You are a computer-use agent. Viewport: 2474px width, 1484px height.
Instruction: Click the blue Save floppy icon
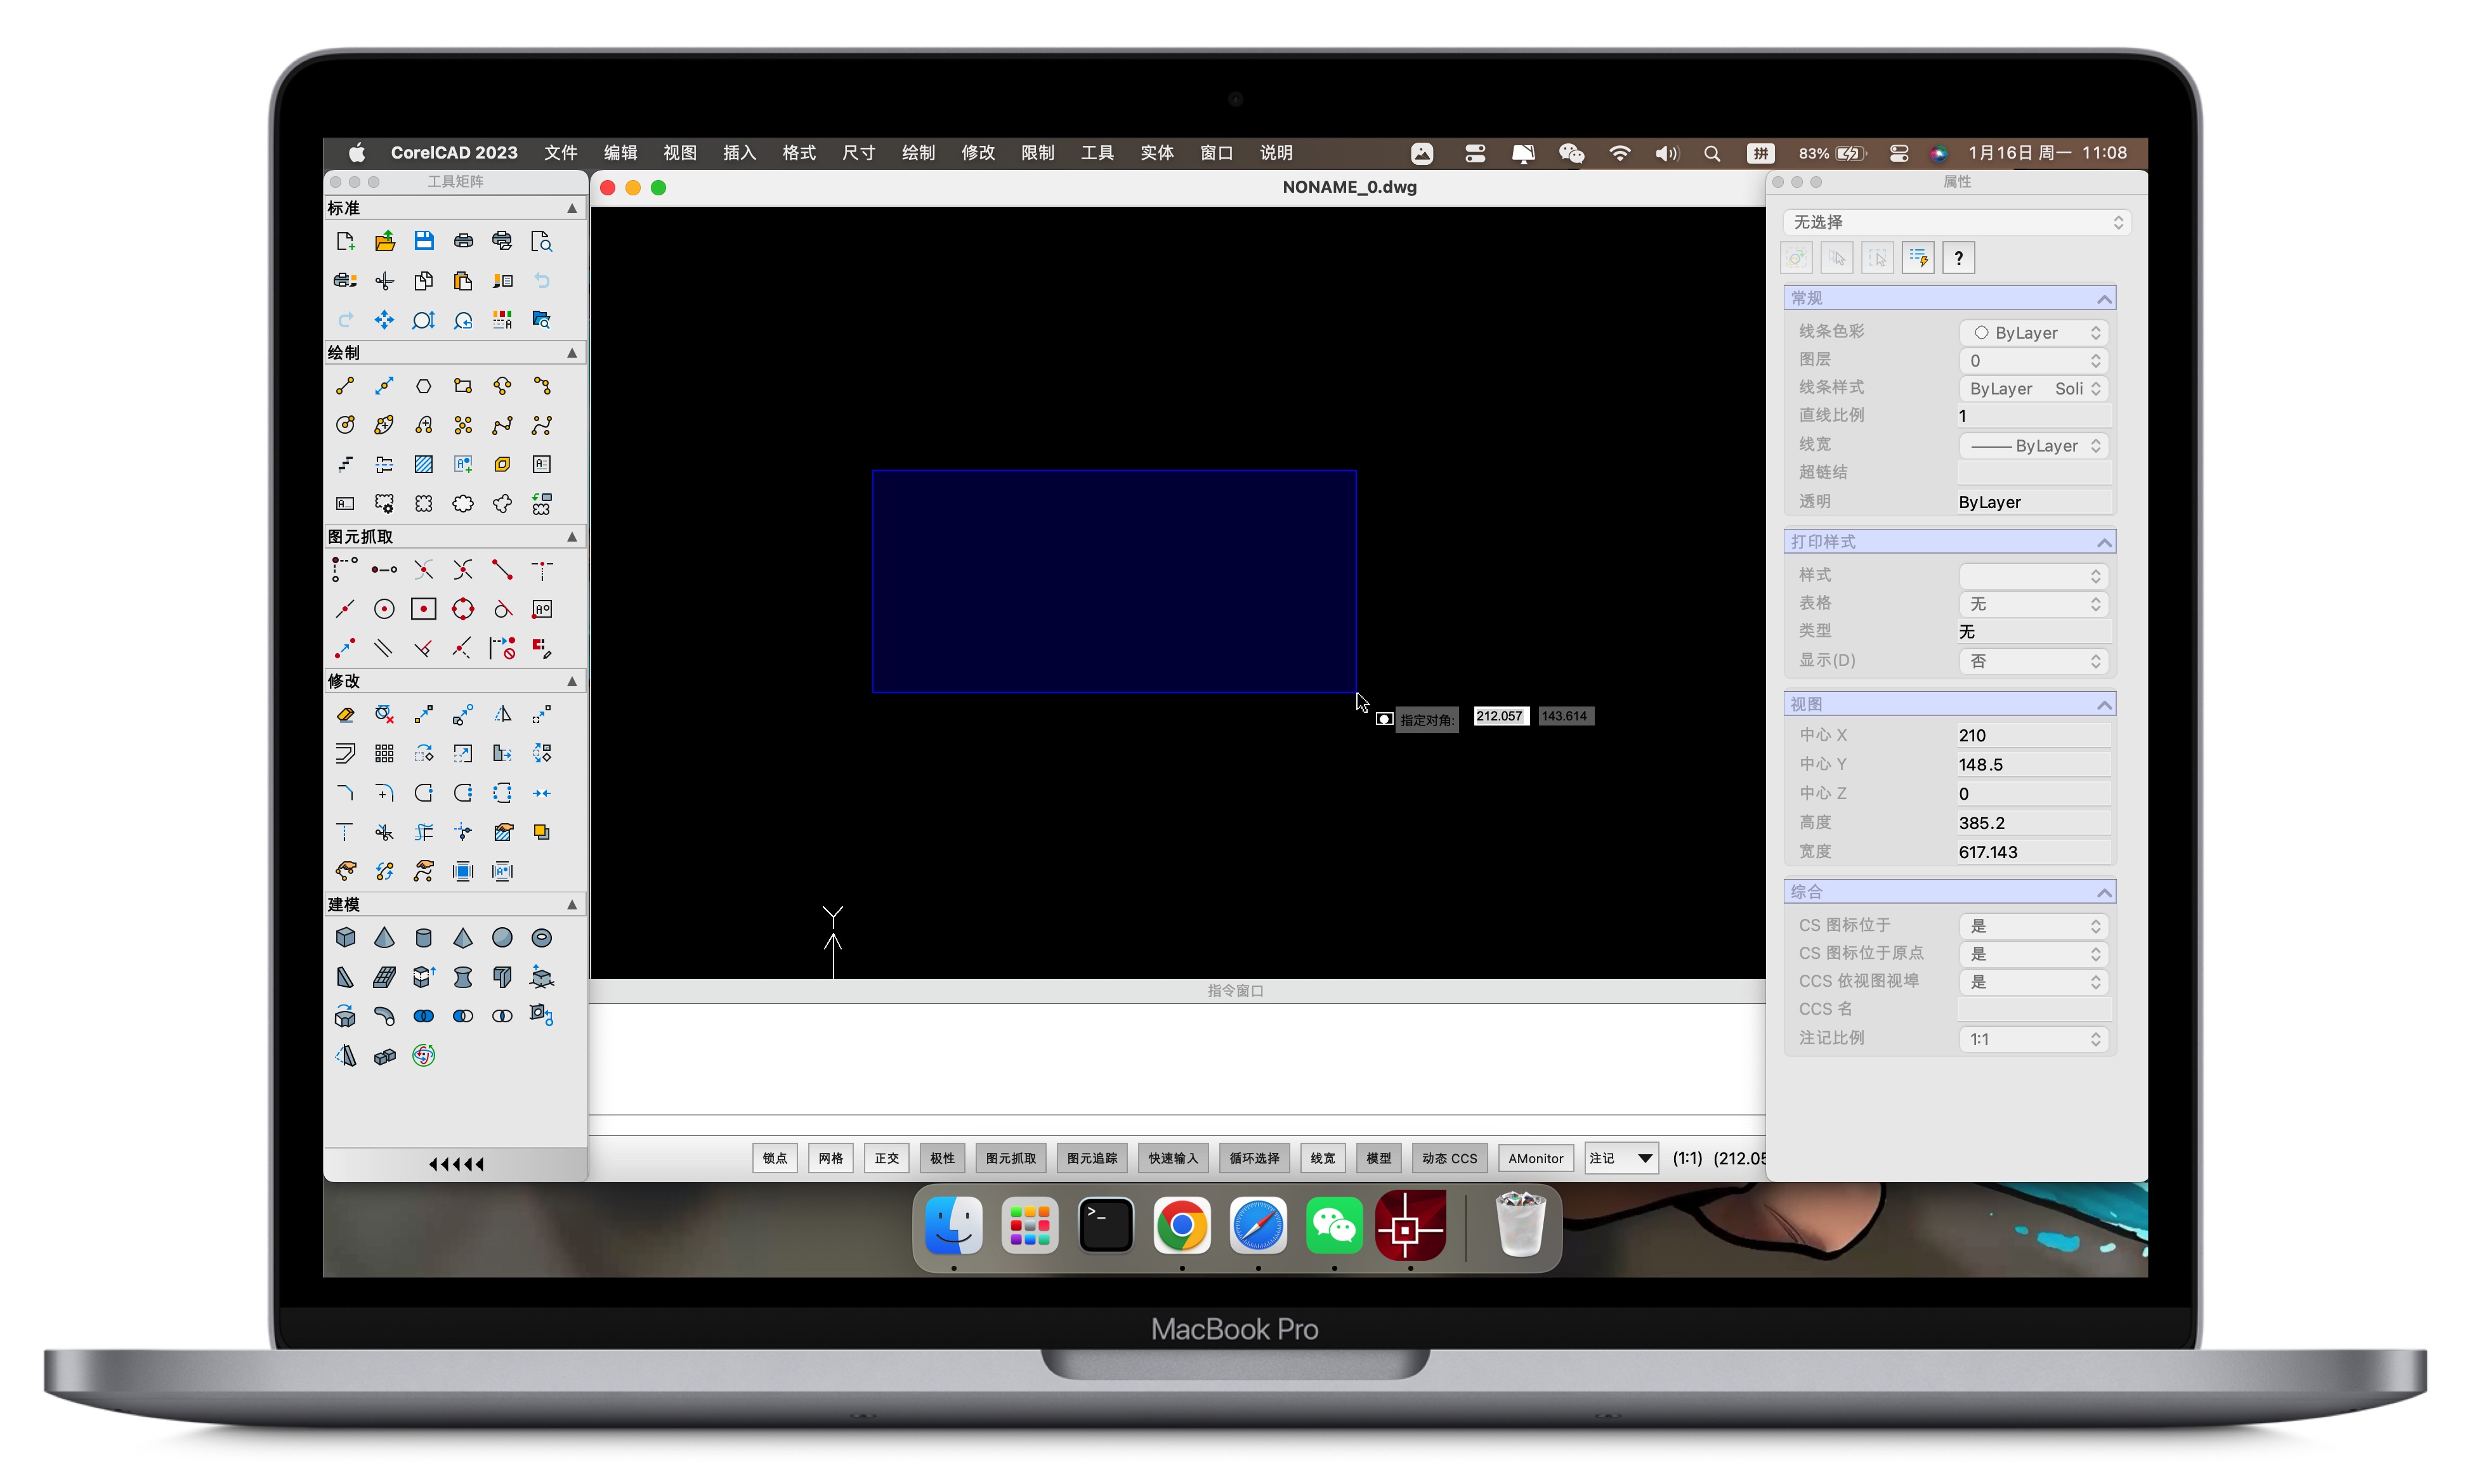[x=424, y=241]
